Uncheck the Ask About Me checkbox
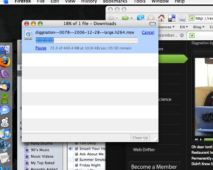213x170 pixels. pyautogui.click(x=77, y=154)
